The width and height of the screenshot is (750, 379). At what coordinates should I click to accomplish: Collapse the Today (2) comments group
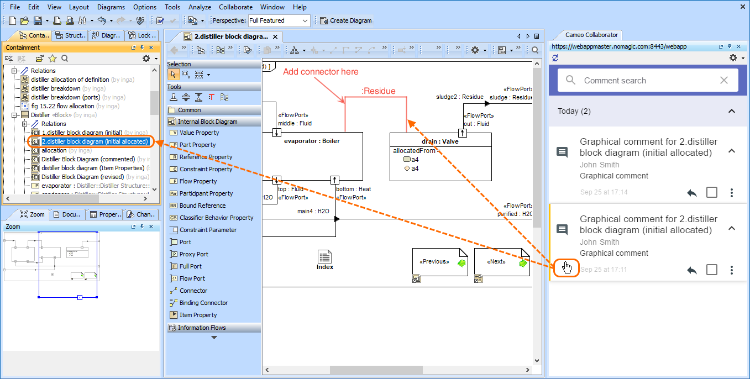[x=732, y=111]
